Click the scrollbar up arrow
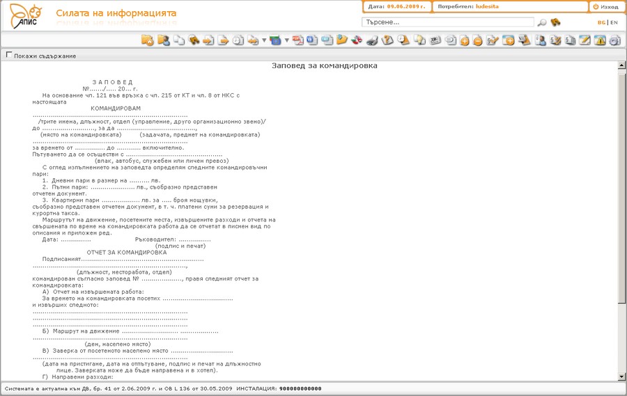The image size is (627, 396). pyautogui.click(x=621, y=65)
